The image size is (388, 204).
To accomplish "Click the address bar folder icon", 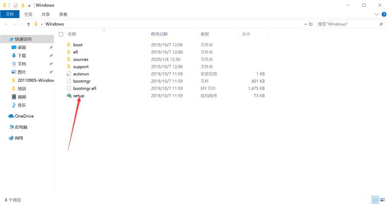I will 36,24.
